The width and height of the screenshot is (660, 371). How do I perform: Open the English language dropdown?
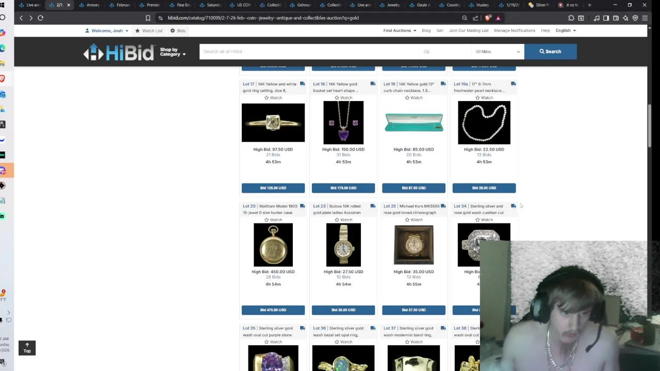(566, 30)
